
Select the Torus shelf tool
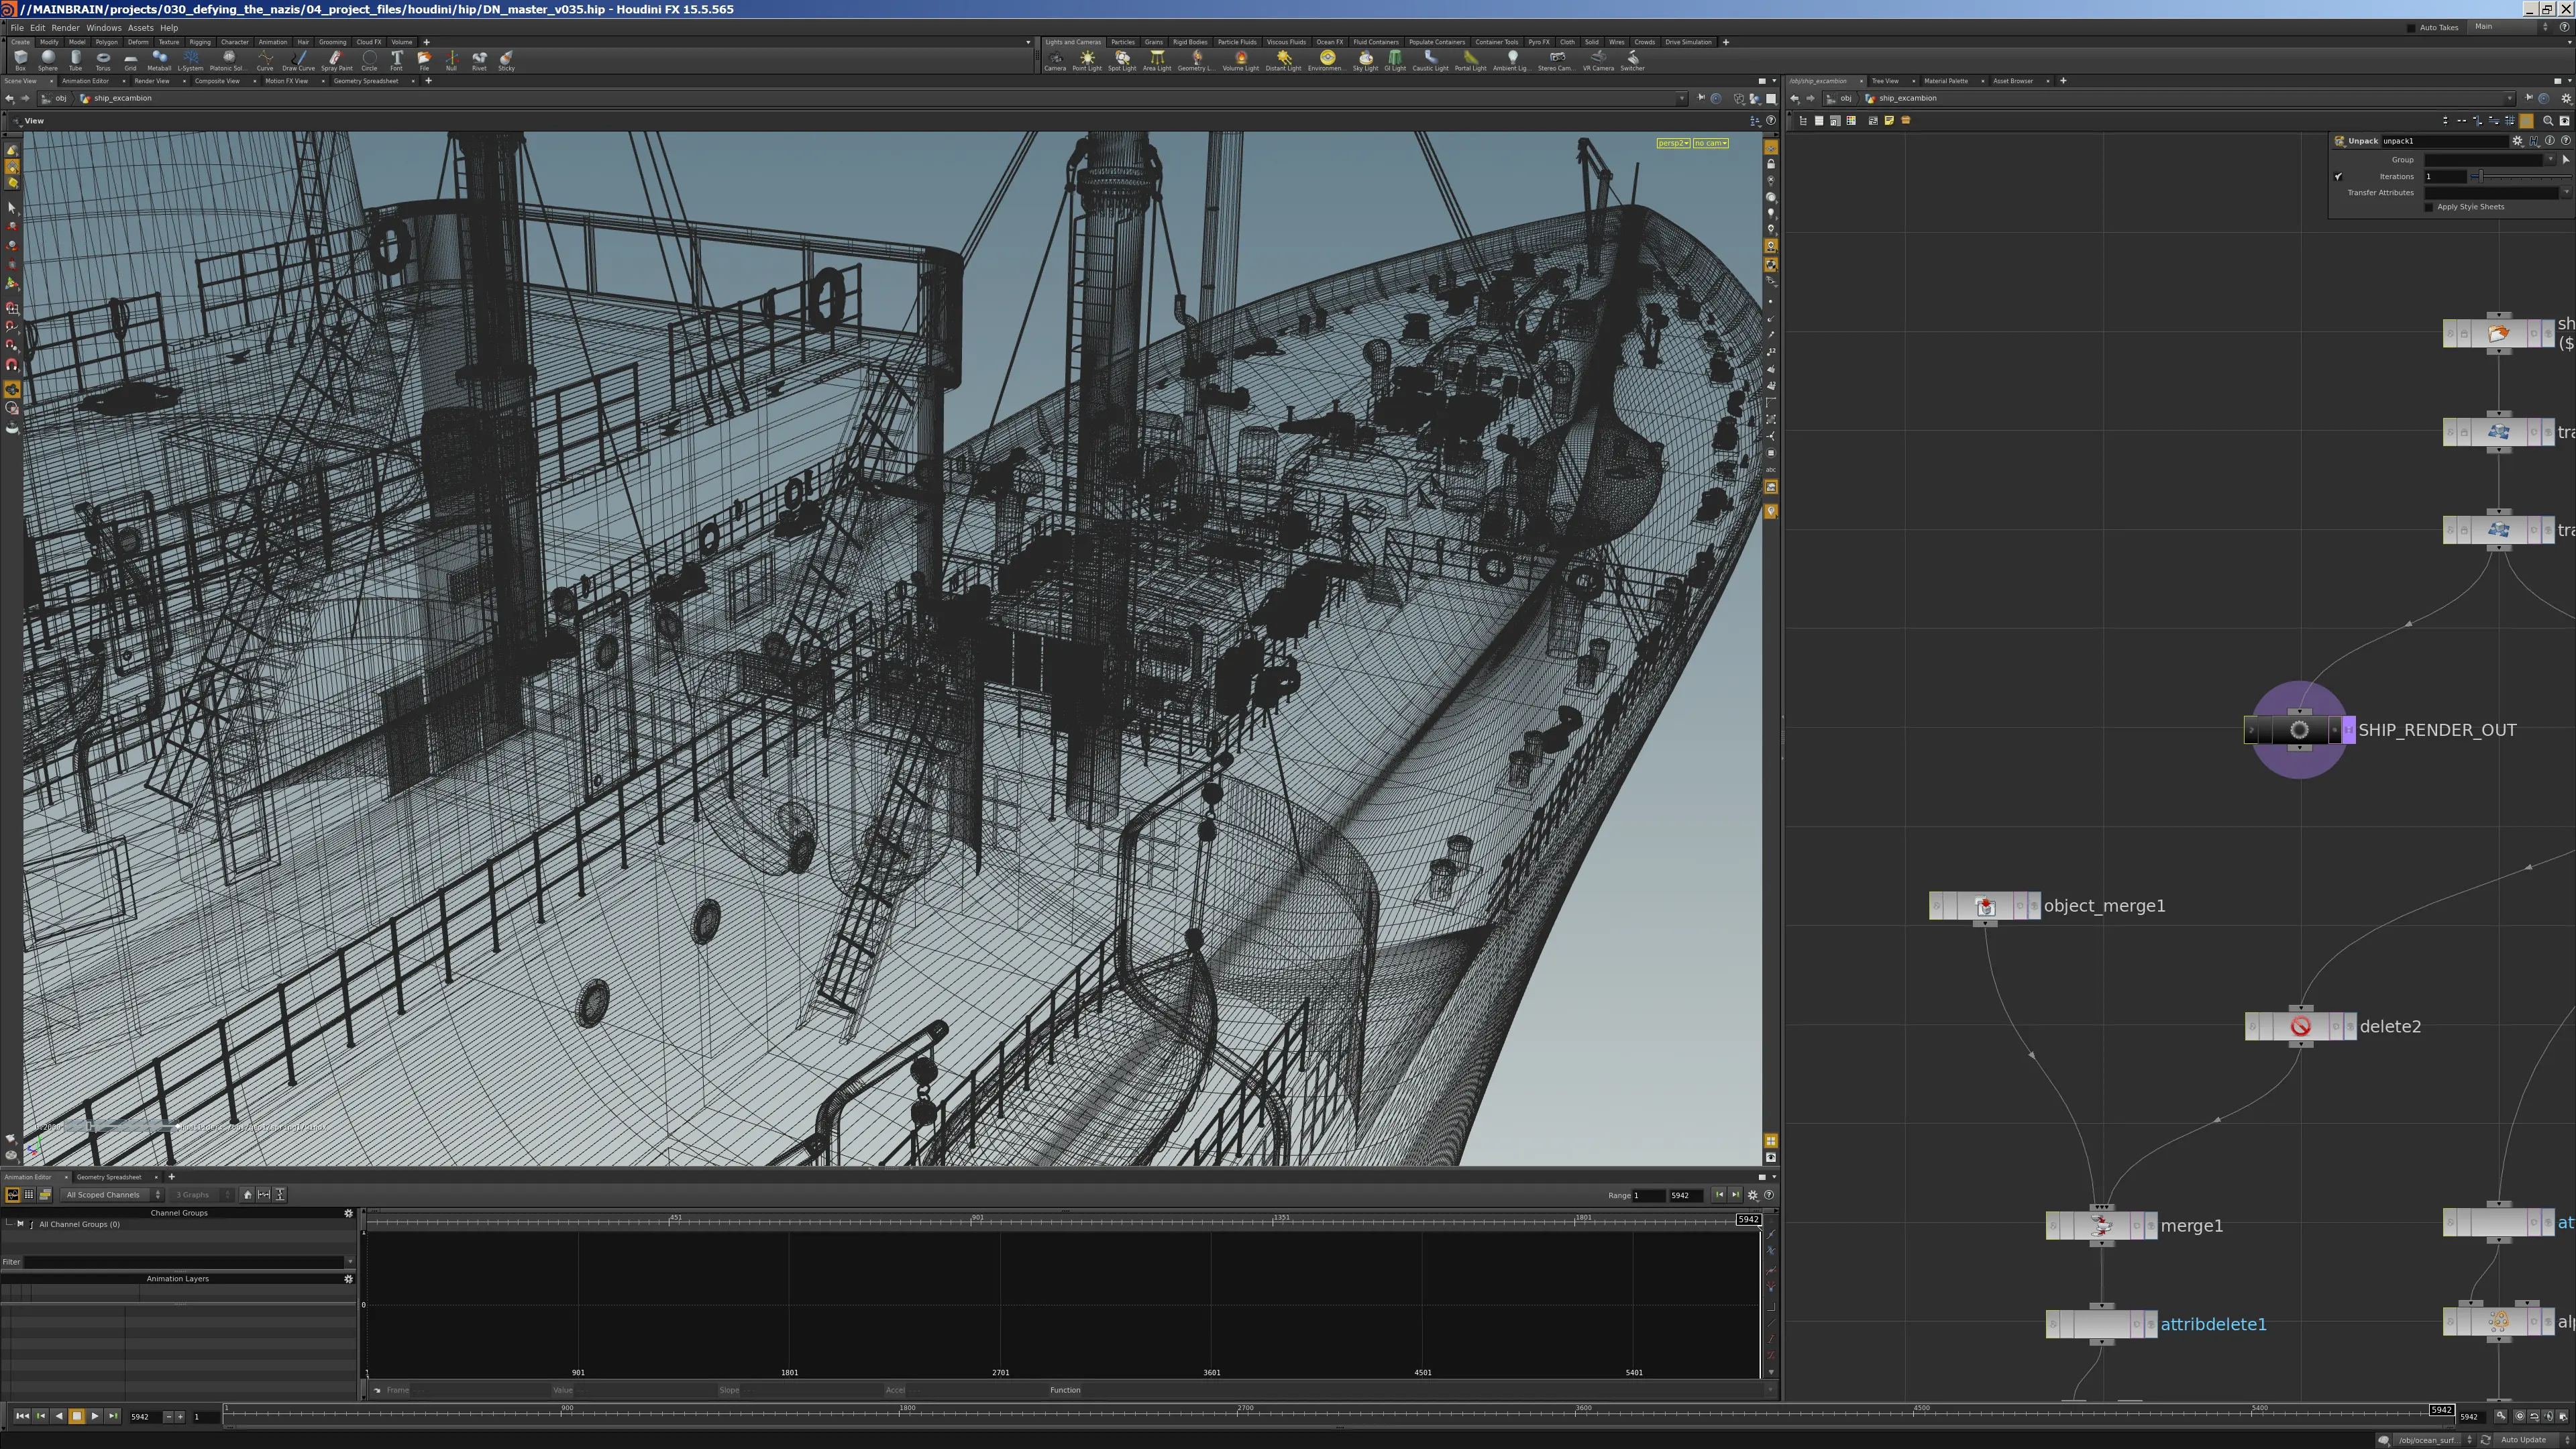click(x=103, y=61)
